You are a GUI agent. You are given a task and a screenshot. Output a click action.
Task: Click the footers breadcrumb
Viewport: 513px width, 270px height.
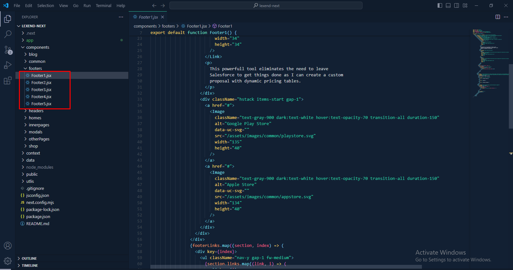tap(168, 26)
